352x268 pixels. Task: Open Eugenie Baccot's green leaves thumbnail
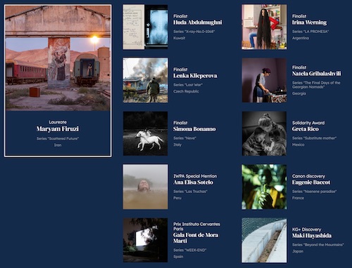pos(264,187)
